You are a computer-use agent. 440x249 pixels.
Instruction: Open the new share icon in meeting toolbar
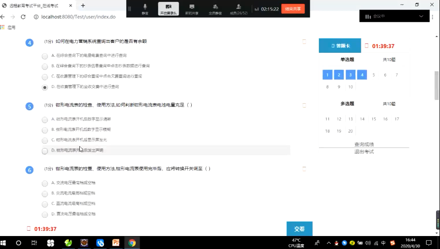[192, 8]
